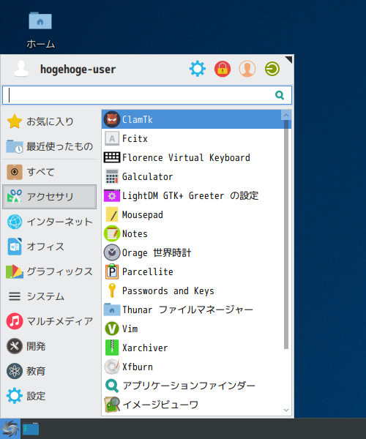Click the search magnifier icon in field
Viewport: 366px width, 439px height.
280,95
